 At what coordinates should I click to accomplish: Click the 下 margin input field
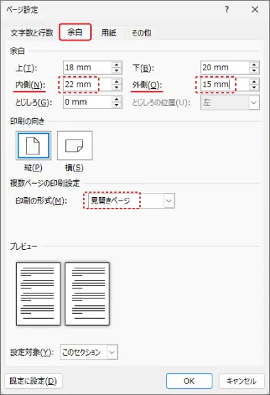tap(225, 68)
